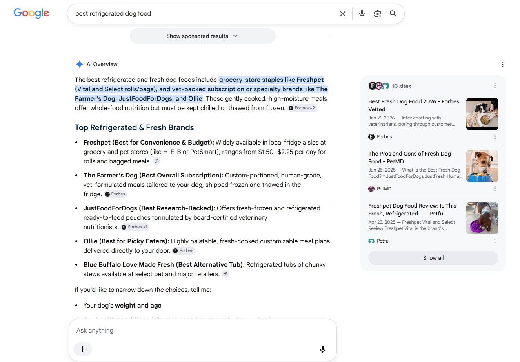This screenshot has width=520, height=362.
Task: Open the AI Overview more options menu
Action: pos(503,65)
